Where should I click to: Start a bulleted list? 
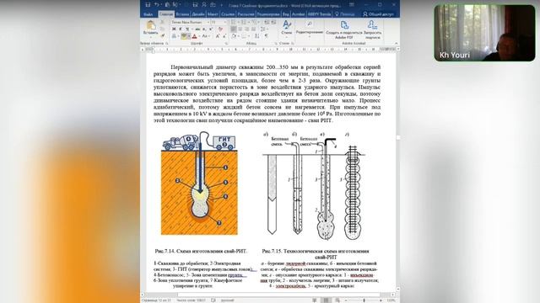click(x=234, y=22)
